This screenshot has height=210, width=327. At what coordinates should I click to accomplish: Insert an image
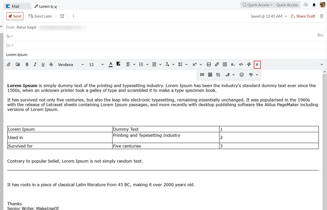click(209, 64)
